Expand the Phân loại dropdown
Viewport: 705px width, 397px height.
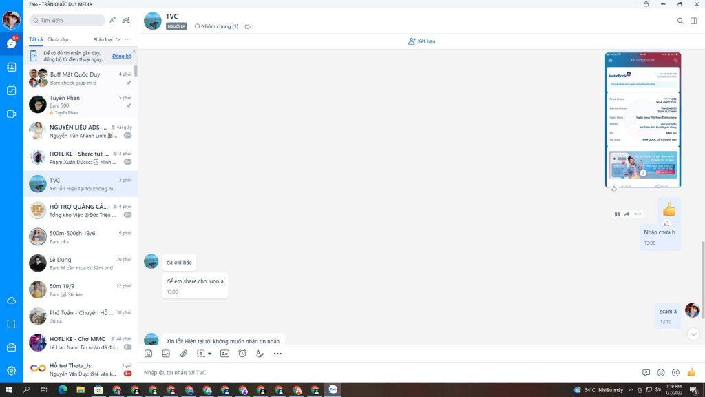pyautogui.click(x=107, y=39)
